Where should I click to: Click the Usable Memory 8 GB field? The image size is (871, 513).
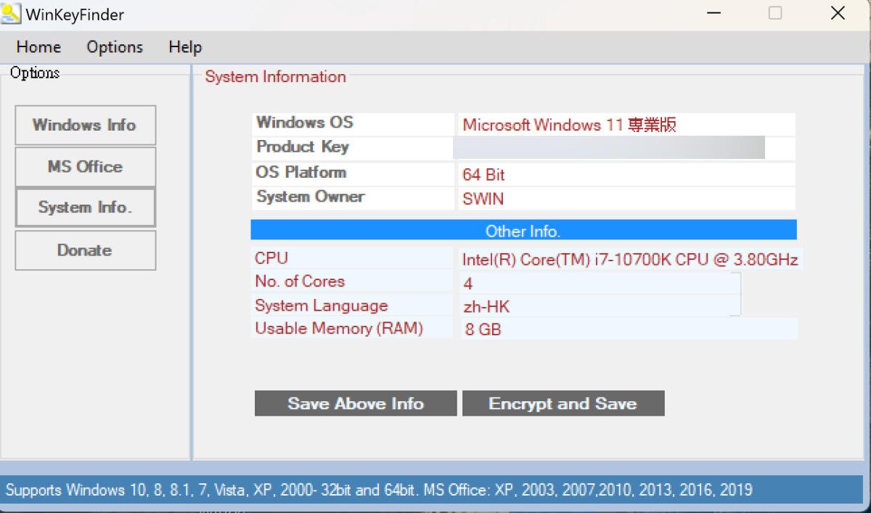[x=629, y=329]
